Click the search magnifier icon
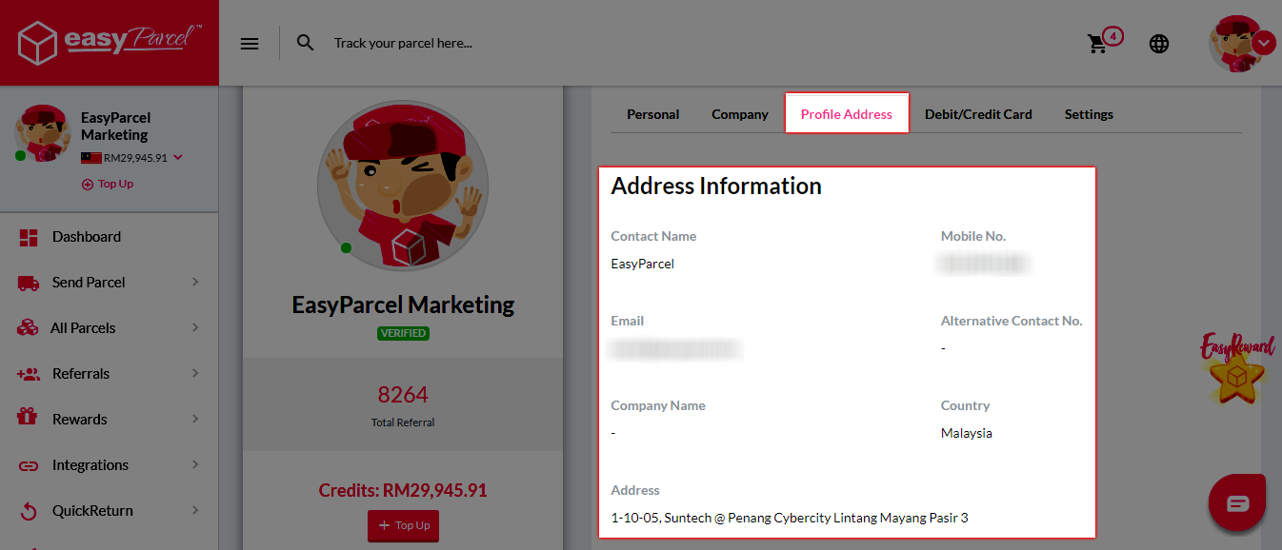The image size is (1282, 550). tap(306, 43)
